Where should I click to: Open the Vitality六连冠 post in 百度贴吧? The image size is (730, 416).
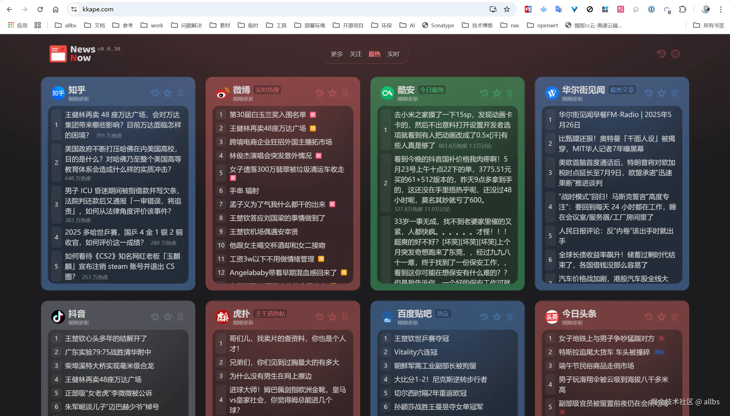[415, 352]
